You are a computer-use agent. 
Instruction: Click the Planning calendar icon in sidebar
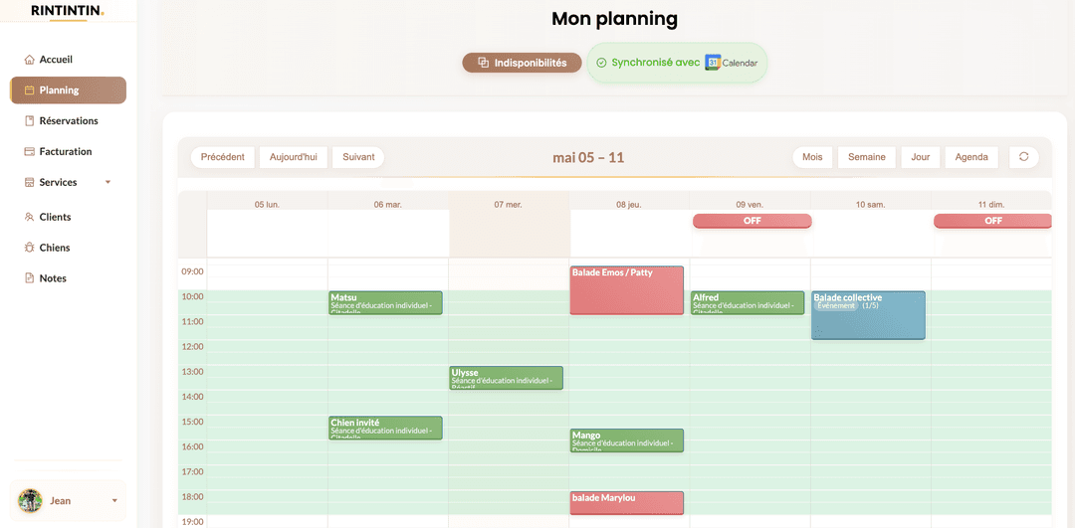pos(29,90)
